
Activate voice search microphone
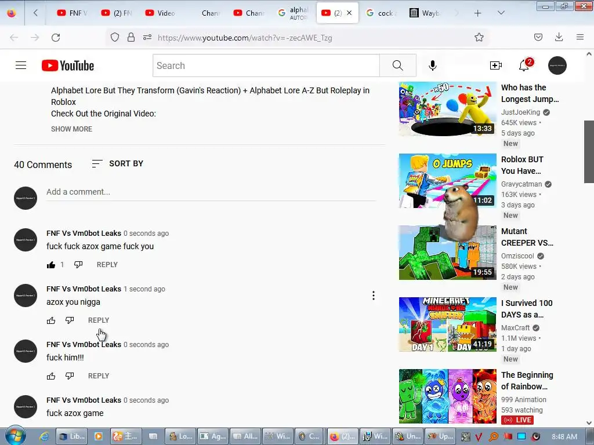tap(432, 65)
